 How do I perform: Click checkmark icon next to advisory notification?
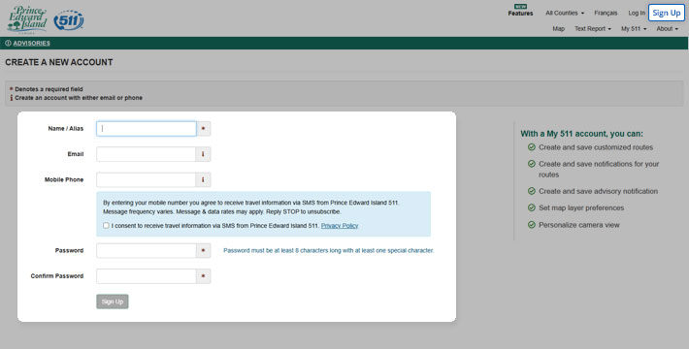click(531, 191)
